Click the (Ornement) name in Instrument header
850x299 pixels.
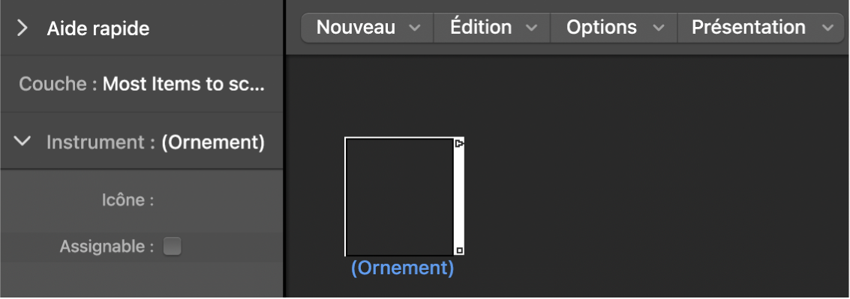coord(213,142)
